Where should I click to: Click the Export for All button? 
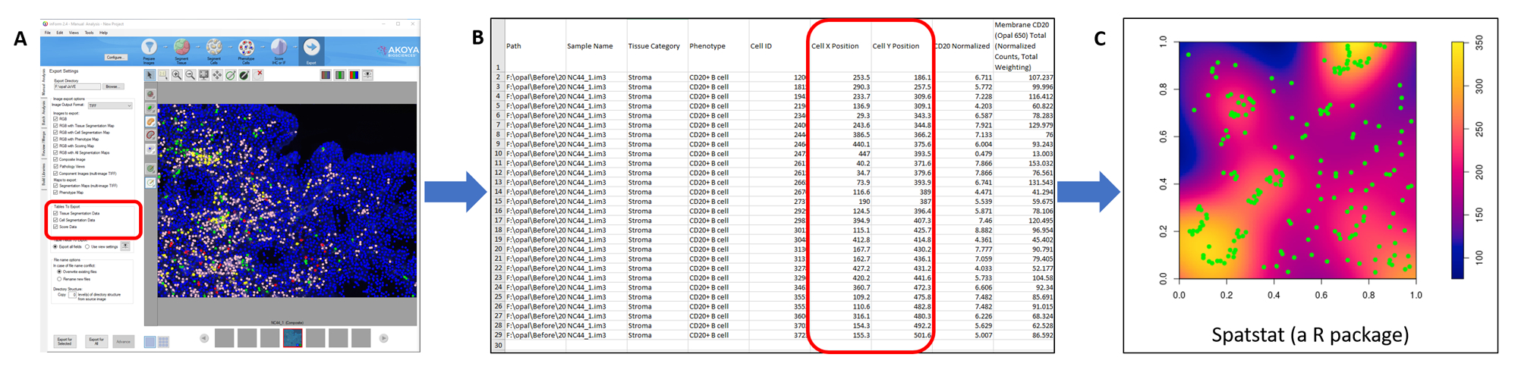(x=96, y=342)
